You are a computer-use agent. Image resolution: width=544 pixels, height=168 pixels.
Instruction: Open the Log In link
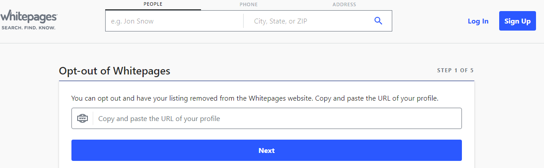tap(478, 21)
